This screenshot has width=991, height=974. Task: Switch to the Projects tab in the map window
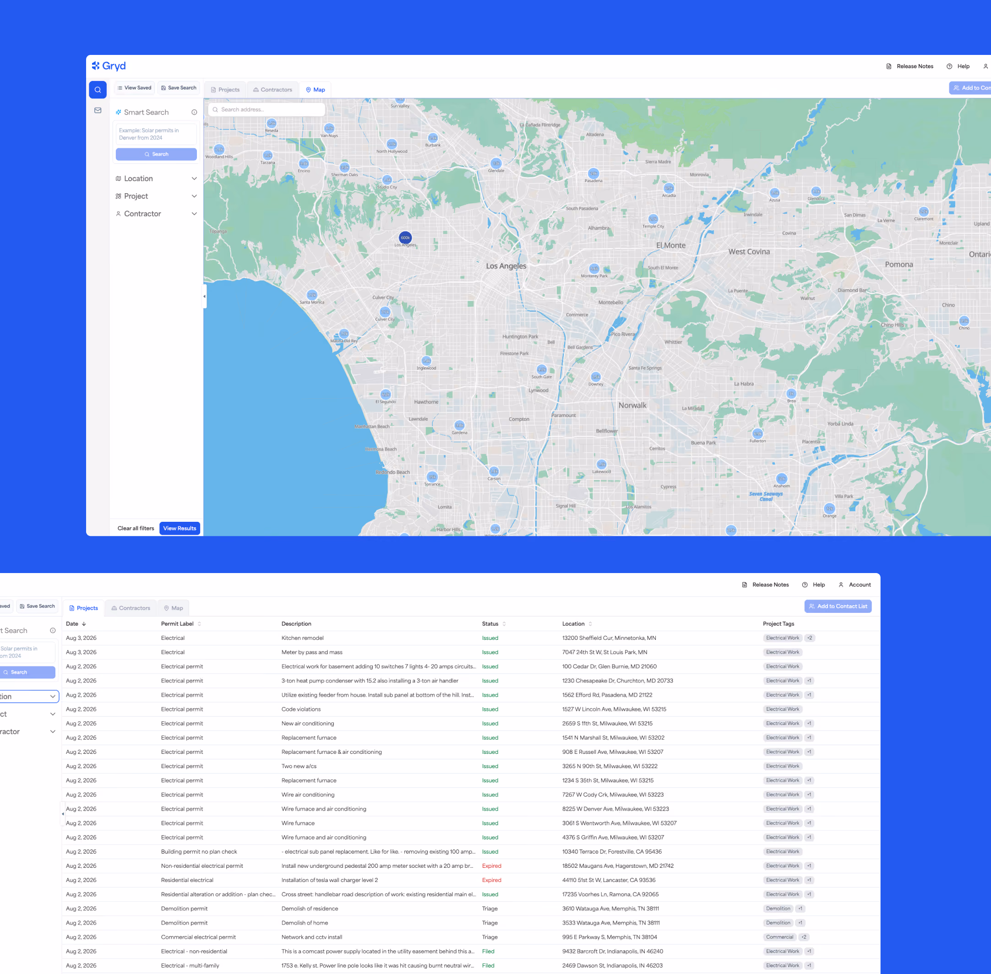[x=225, y=90]
